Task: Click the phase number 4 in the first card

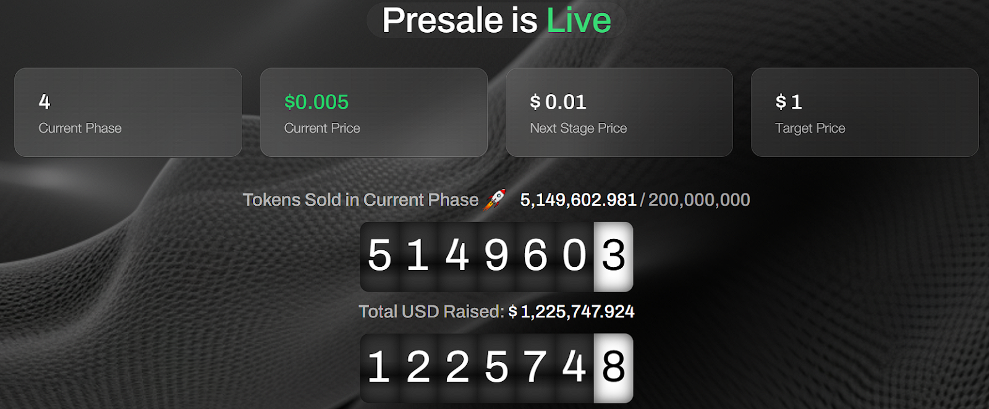Action: pyautogui.click(x=43, y=102)
